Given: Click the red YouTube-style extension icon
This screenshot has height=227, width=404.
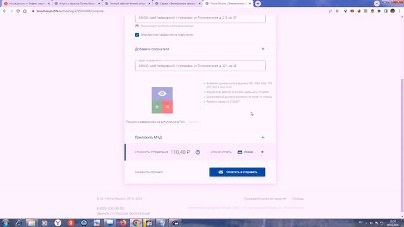Looking at the screenshot, I should tap(352, 11).
